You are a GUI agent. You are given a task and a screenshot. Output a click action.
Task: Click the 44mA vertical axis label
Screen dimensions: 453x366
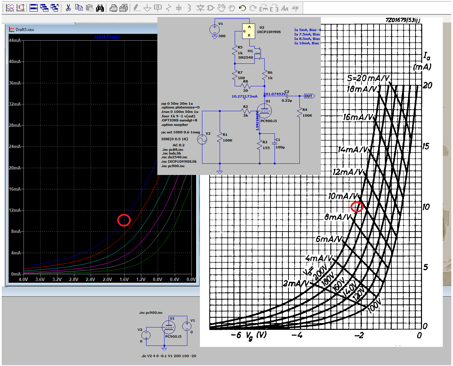[x=15, y=40]
